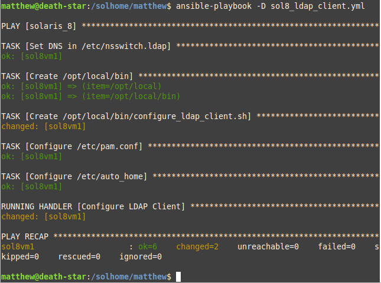Screen dimensions: 381x283
Task: Click the sol8vm1 hostname in the recap
Action: point(18,246)
